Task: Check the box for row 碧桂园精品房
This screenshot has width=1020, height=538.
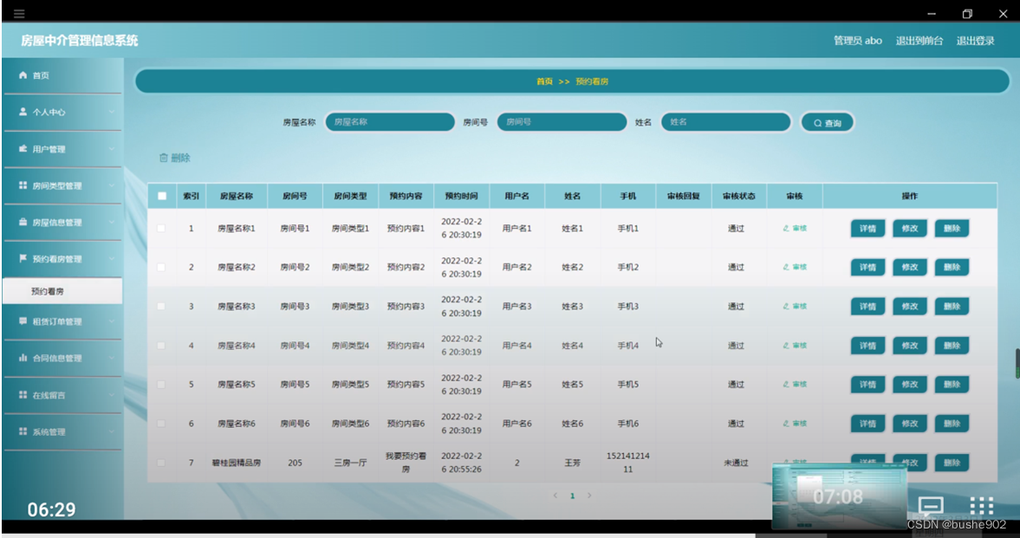Action: [x=161, y=463]
